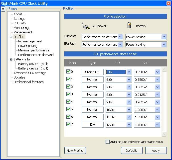
Task: Toggle performance state index 6 checkbox
Action: 68,117
